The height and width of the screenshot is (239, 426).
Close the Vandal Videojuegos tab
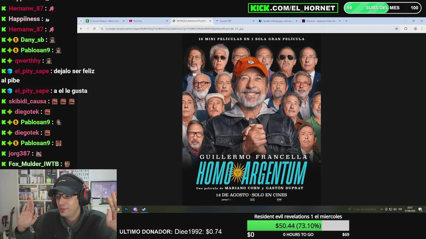tap(297, 21)
